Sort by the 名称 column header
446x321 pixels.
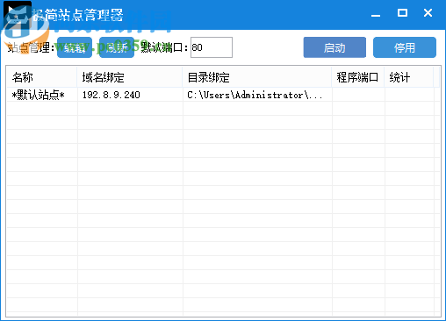point(41,77)
